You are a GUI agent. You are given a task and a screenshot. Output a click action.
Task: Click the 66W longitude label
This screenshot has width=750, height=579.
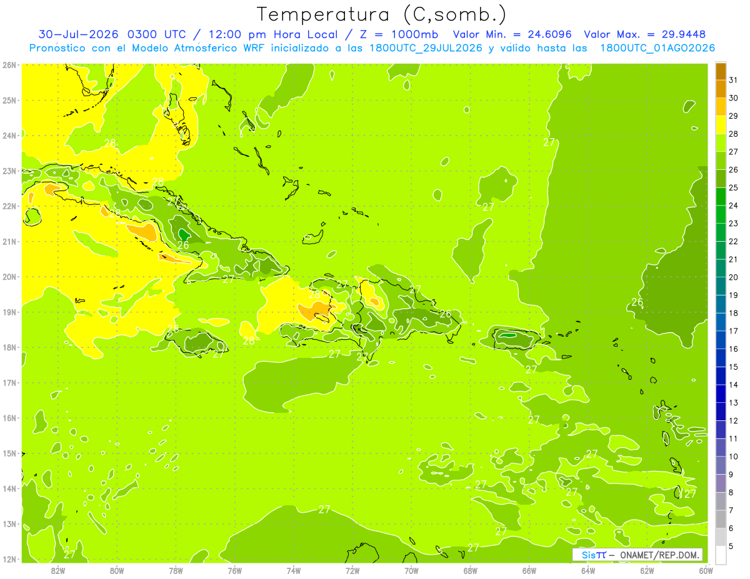(529, 570)
